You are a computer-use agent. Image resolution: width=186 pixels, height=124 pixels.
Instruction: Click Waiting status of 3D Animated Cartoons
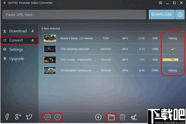172,71
